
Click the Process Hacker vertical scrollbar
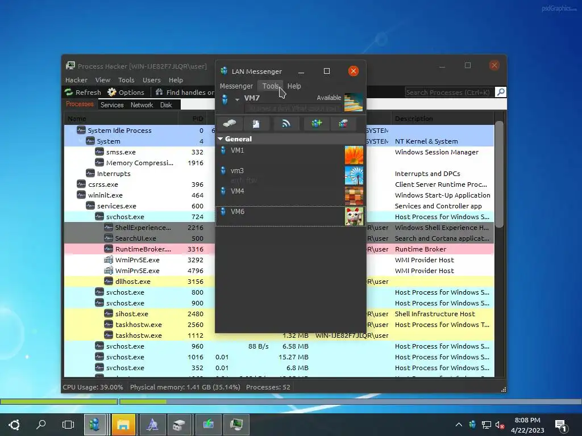coord(499,174)
